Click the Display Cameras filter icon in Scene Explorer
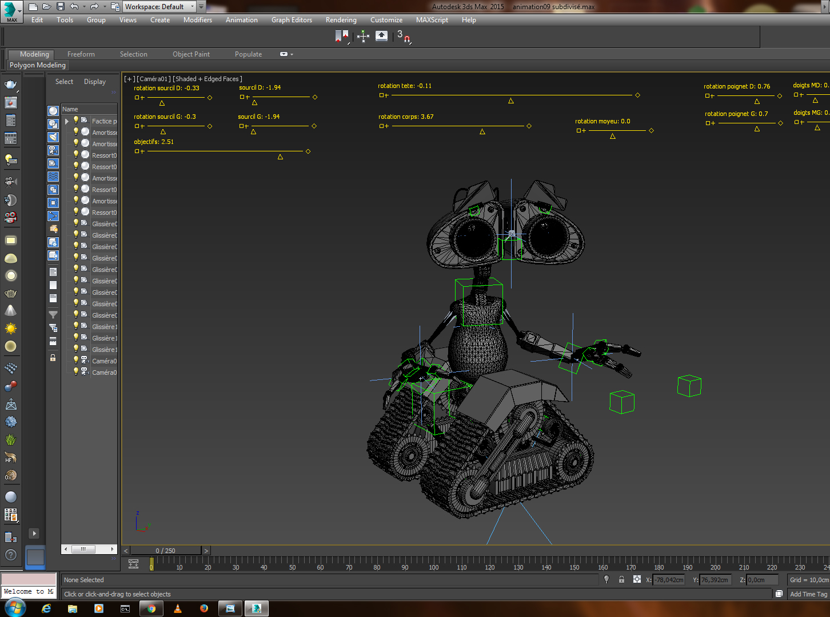Screen dimensions: 830x617 pyautogui.click(x=53, y=150)
